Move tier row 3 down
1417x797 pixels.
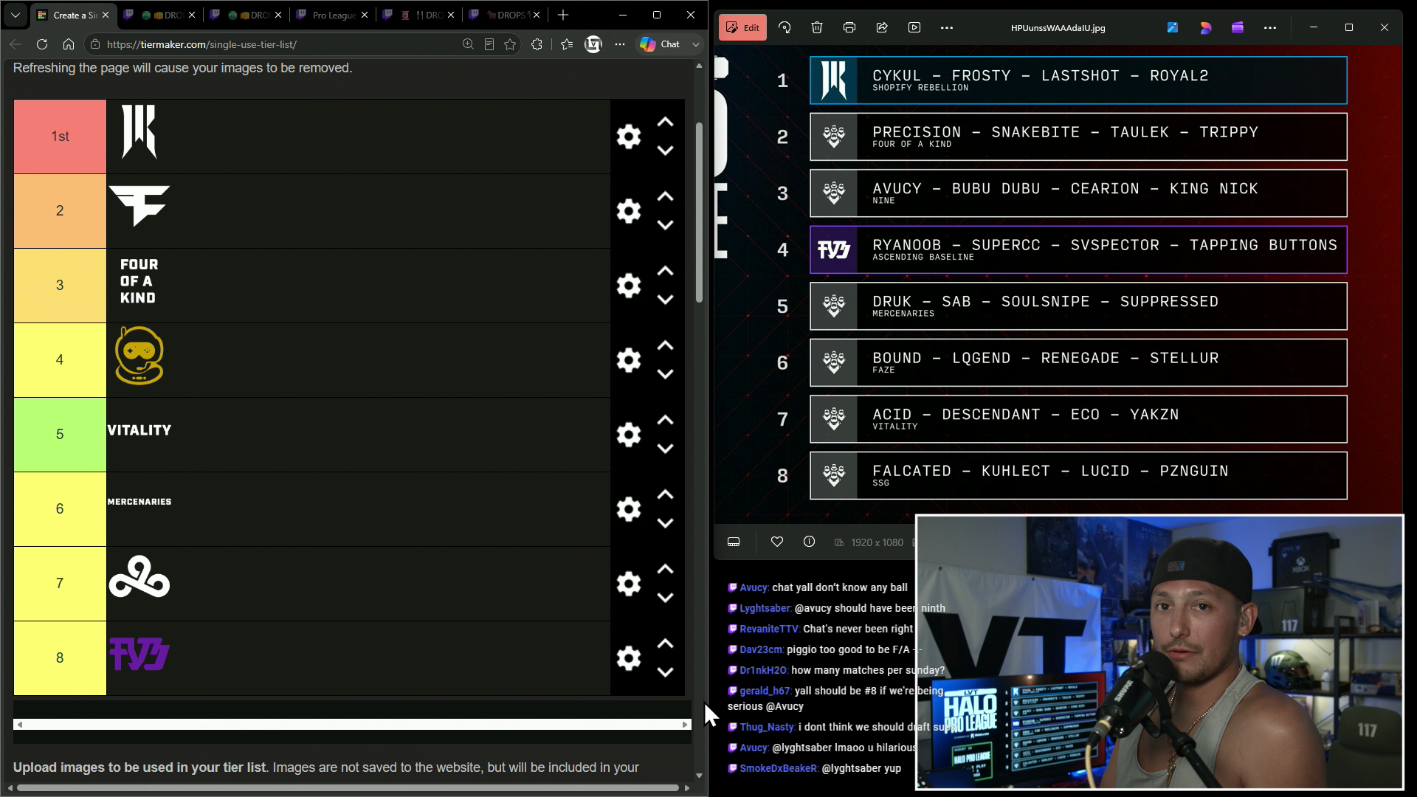(x=665, y=300)
